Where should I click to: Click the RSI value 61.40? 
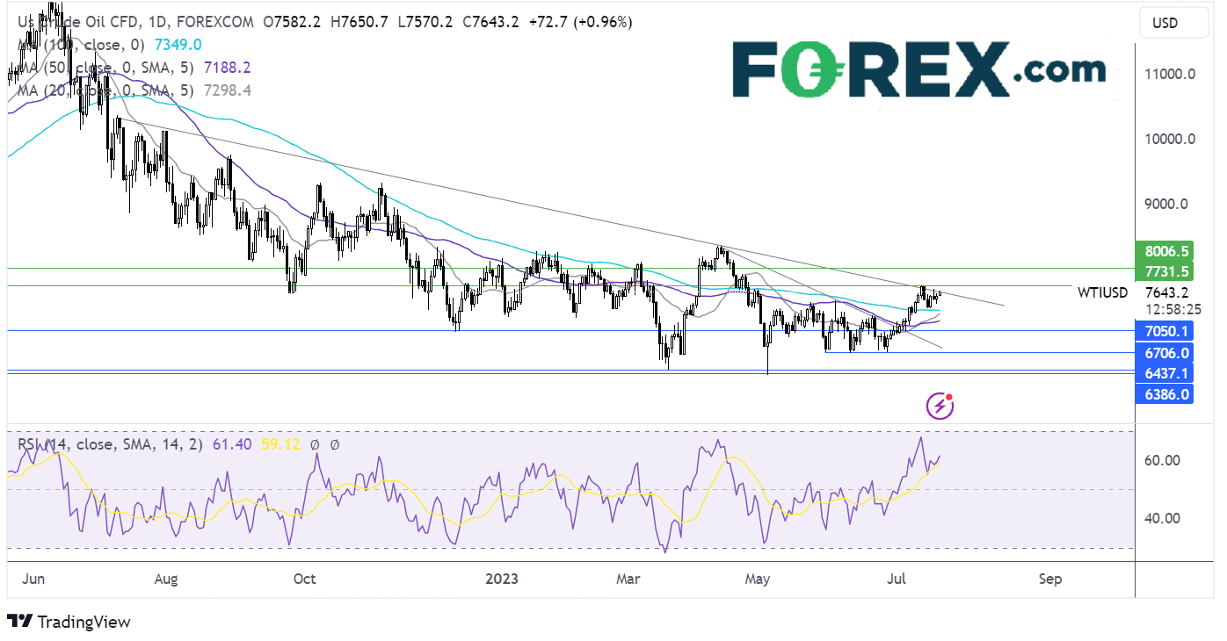pyautogui.click(x=232, y=445)
